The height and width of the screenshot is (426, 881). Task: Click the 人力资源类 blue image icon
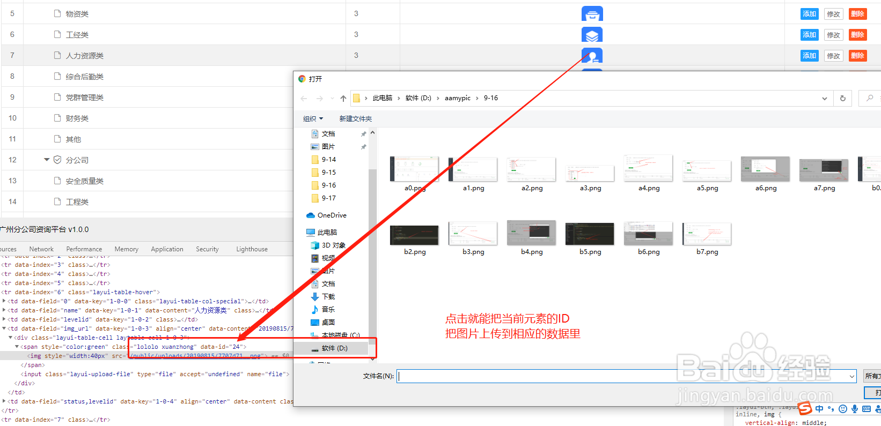592,56
